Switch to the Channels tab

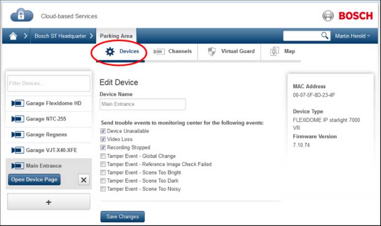click(x=173, y=51)
